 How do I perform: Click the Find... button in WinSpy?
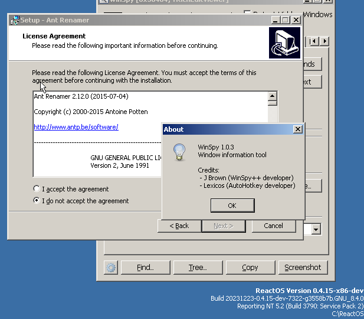(x=145, y=268)
